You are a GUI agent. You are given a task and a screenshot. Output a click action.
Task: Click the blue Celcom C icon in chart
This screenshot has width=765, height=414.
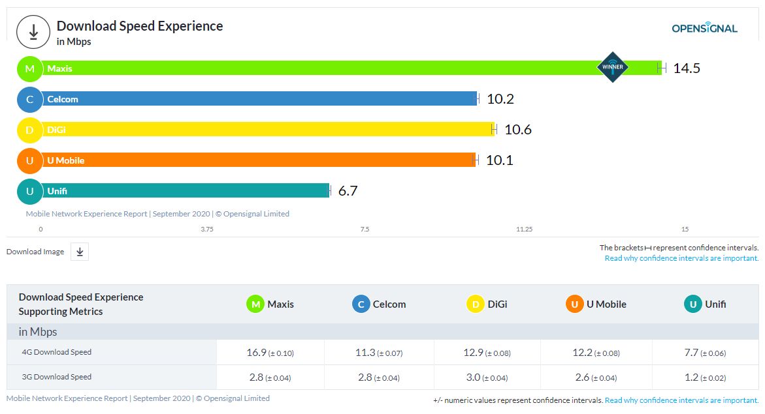(x=29, y=99)
